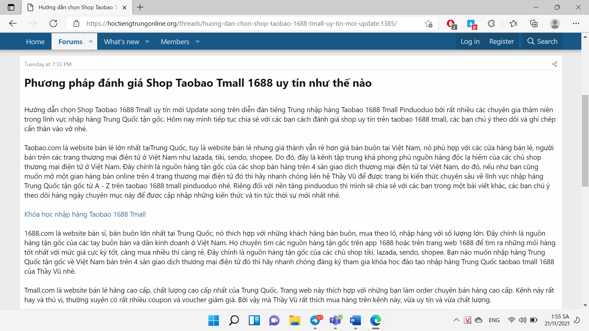Navigate back to the previous page
The width and height of the screenshot is (589, 331).
click(13, 23)
